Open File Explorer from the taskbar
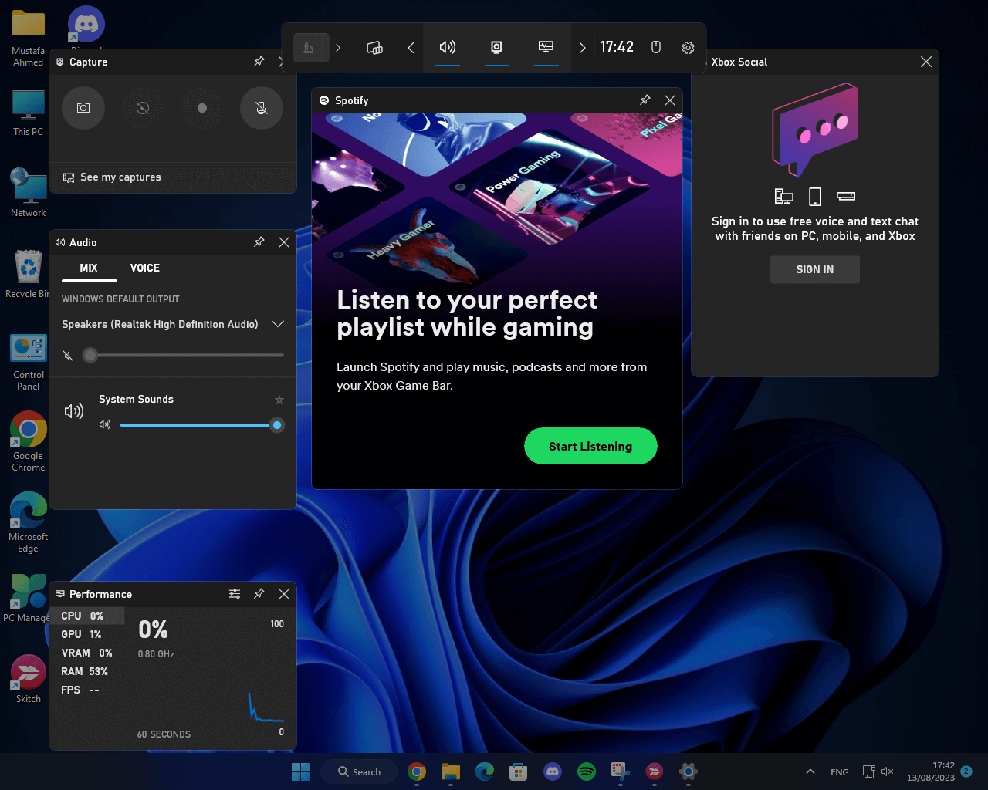This screenshot has width=988, height=790. coord(450,771)
